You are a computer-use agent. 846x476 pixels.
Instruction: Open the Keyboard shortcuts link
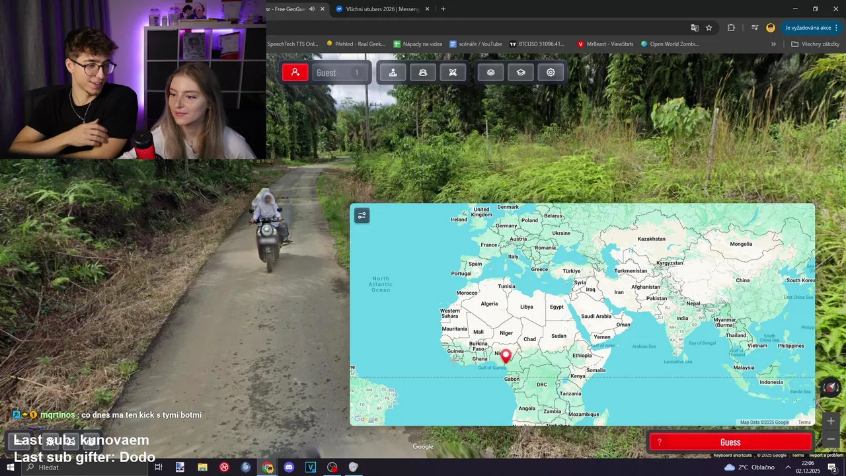click(732, 455)
